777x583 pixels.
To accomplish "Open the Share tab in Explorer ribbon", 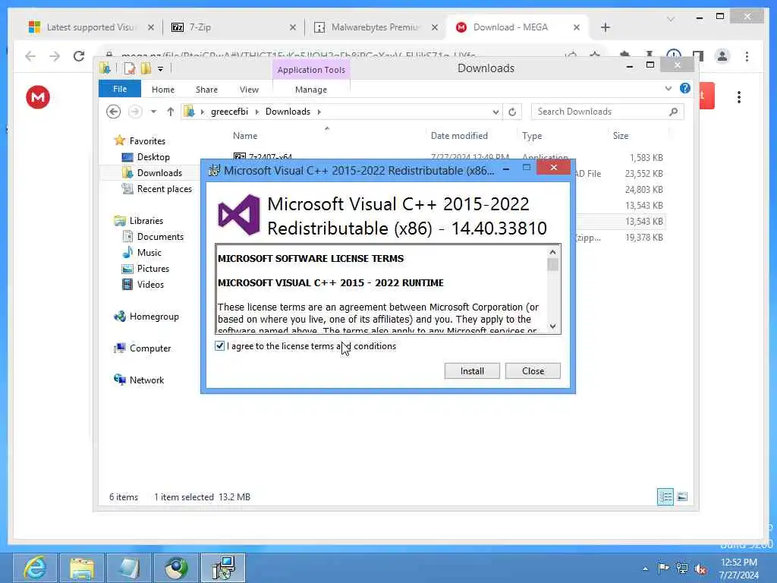I will (x=206, y=90).
